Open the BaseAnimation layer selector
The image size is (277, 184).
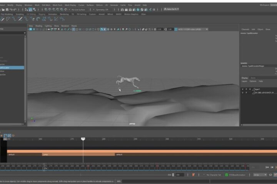[x=237, y=175]
